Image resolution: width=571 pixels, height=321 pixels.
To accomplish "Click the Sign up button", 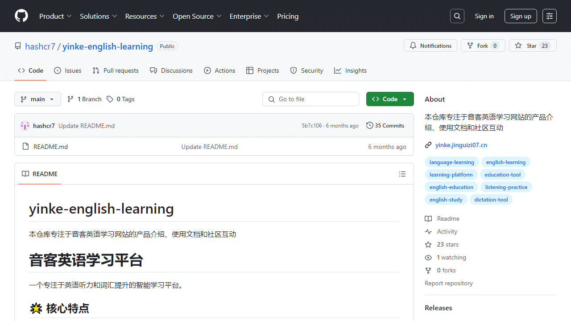I will [x=521, y=16].
